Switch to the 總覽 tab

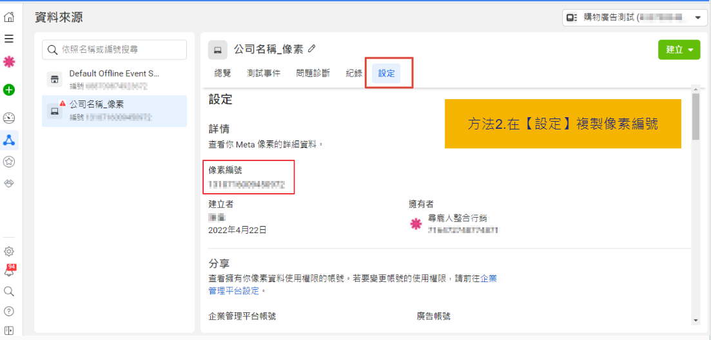point(222,73)
